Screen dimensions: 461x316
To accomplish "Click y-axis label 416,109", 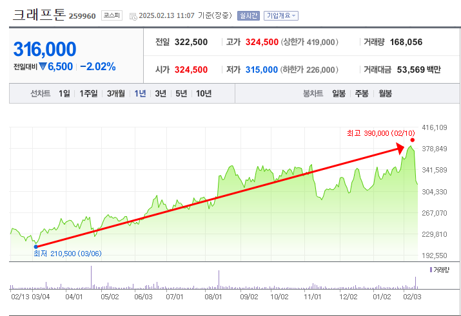I will pyautogui.click(x=435, y=127).
